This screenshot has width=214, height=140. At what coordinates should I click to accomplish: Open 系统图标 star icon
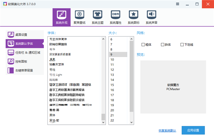click(x=134, y=15)
